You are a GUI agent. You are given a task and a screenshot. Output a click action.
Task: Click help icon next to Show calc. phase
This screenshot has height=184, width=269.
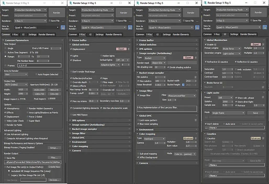coord(263,97)
